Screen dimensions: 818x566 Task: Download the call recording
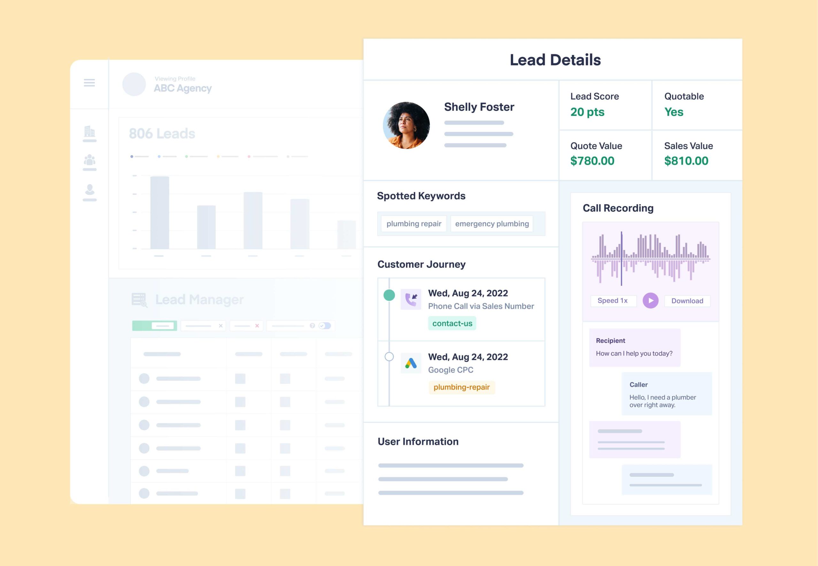coord(687,301)
